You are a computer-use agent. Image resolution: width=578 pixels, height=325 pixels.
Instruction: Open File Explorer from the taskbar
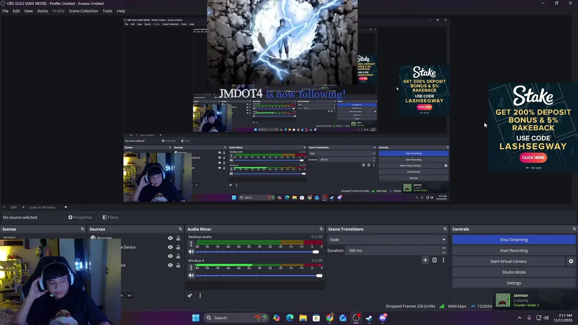pos(303,318)
